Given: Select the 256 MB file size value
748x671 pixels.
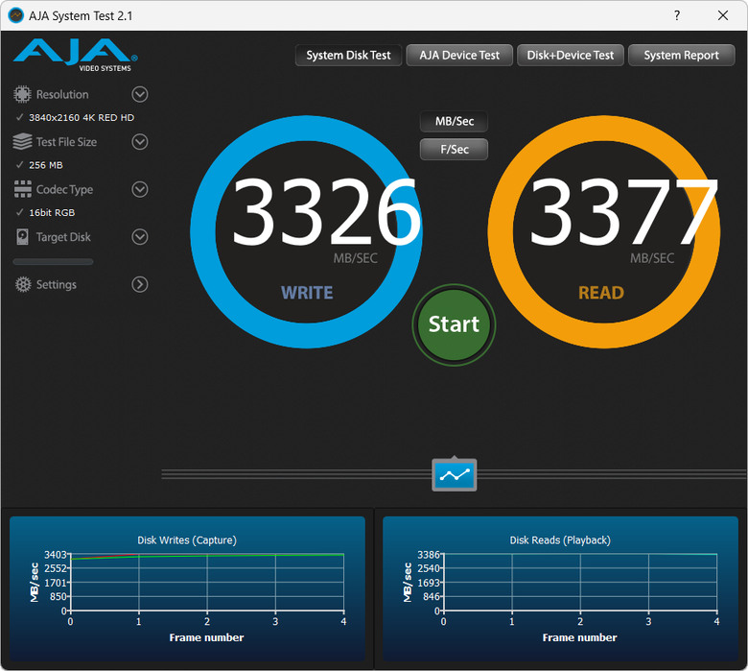Looking at the screenshot, I should click(46, 165).
